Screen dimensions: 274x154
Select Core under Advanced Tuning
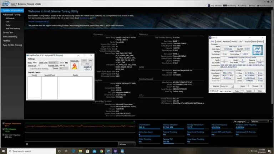tap(7, 22)
